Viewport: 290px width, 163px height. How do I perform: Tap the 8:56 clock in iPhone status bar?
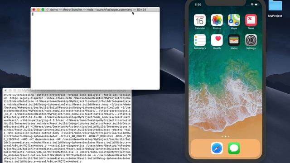[x=198, y=5]
